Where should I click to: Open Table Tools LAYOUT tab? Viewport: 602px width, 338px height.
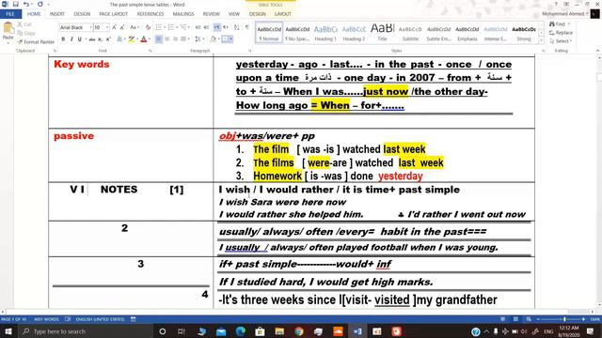tap(282, 14)
